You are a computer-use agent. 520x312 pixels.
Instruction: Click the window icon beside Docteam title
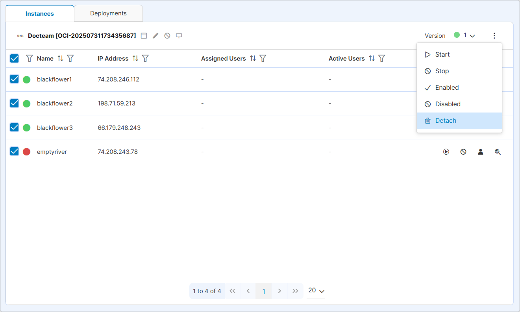click(144, 36)
